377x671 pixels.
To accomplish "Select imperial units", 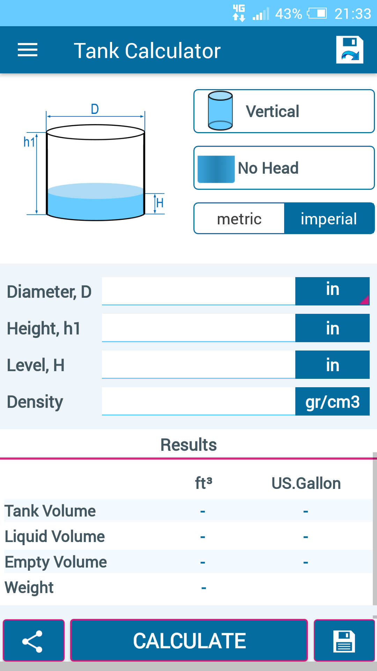I will coord(329,219).
